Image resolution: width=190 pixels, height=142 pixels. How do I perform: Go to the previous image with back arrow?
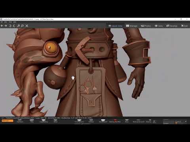click(2, 26)
